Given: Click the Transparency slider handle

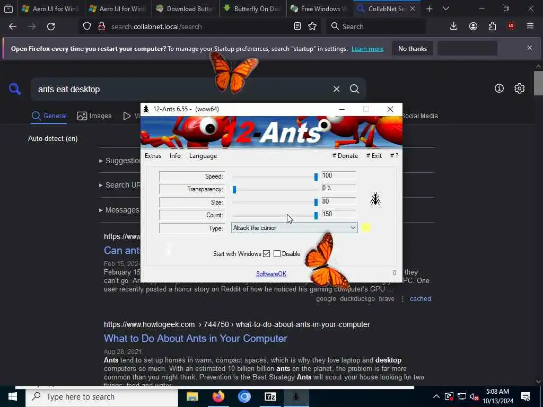Looking at the screenshot, I should [234, 190].
